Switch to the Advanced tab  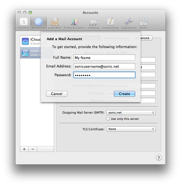(x=146, y=38)
